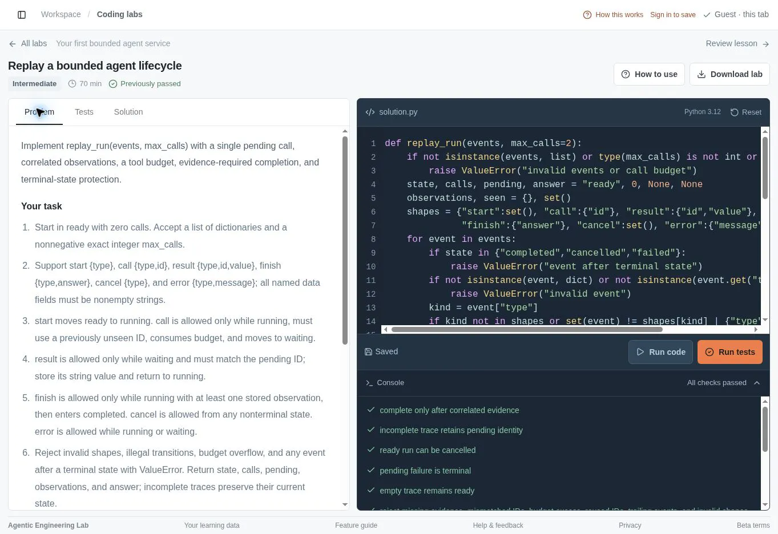Image resolution: width=778 pixels, height=534 pixels.
Task: Click Replay a bounded agent lifecycle title
Action: (95, 66)
